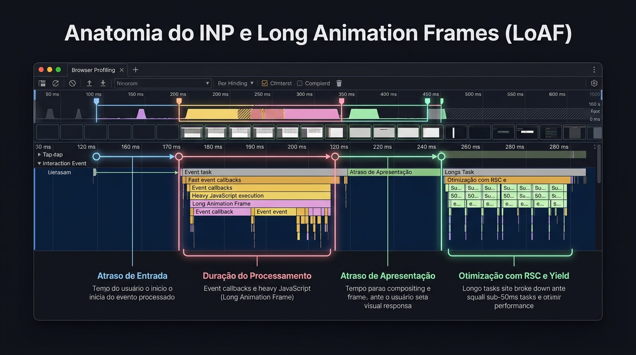
Task: Select the Otinização com RSC e bar
Action: tap(508, 180)
